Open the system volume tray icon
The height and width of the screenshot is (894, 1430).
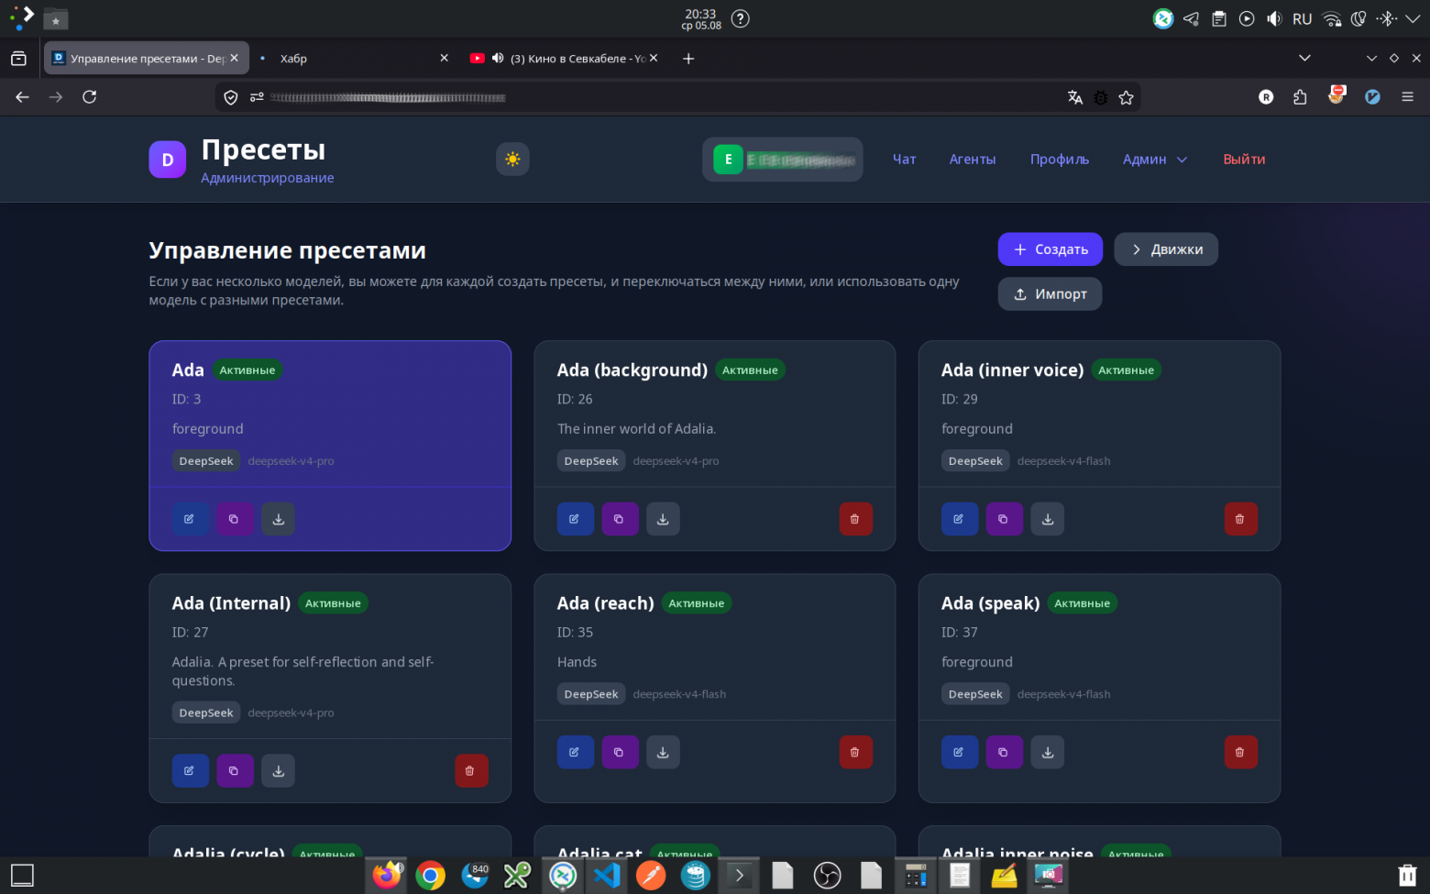click(x=1274, y=18)
